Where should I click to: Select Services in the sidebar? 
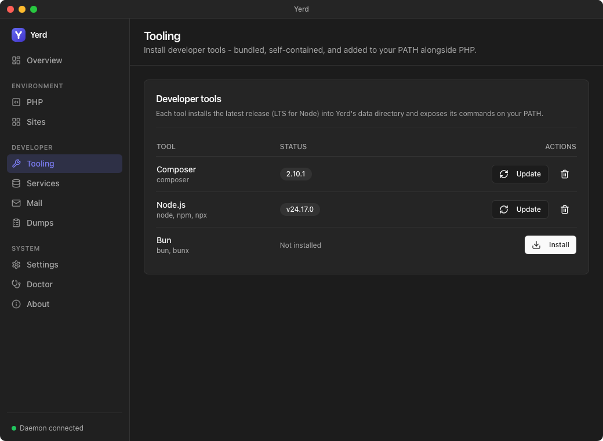click(64, 183)
